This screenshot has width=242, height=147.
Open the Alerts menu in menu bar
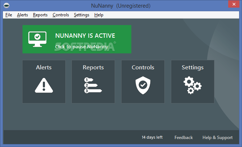(22, 15)
